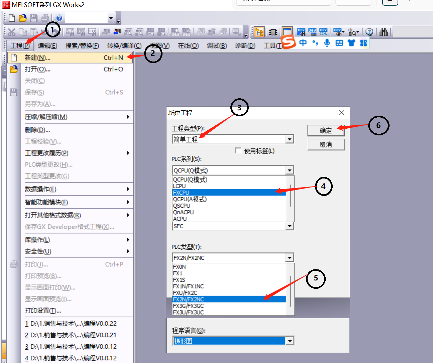Click the save floppy disk icon in the top toolbar
This screenshot has height=363, width=433.
[x=34, y=18]
